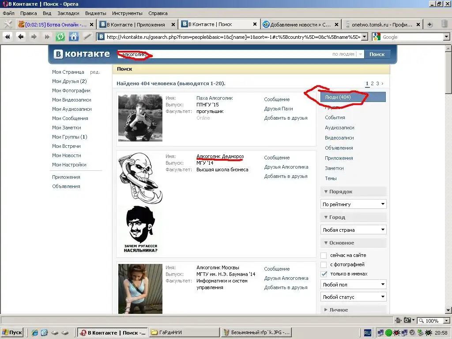The height and width of the screenshot is (339, 452).
Task: Open the "Любая страна" country dropdown
Action: [x=353, y=230]
